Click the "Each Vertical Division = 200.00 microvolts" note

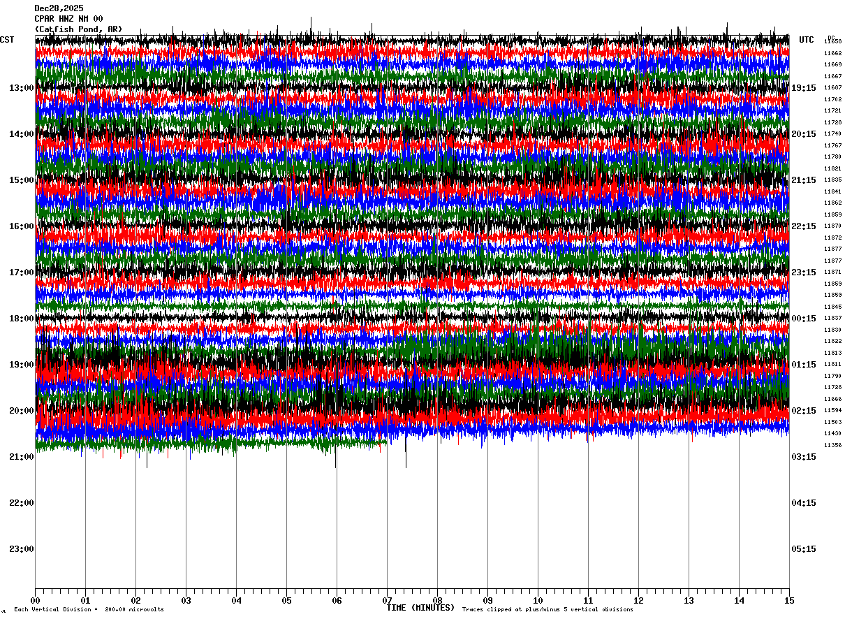(x=89, y=609)
